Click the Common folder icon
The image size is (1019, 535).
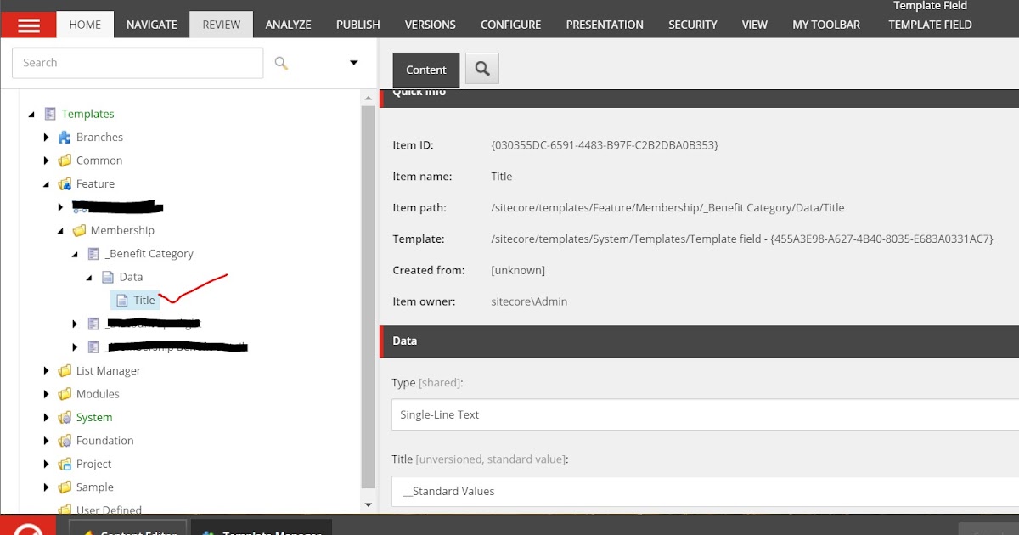(63, 160)
